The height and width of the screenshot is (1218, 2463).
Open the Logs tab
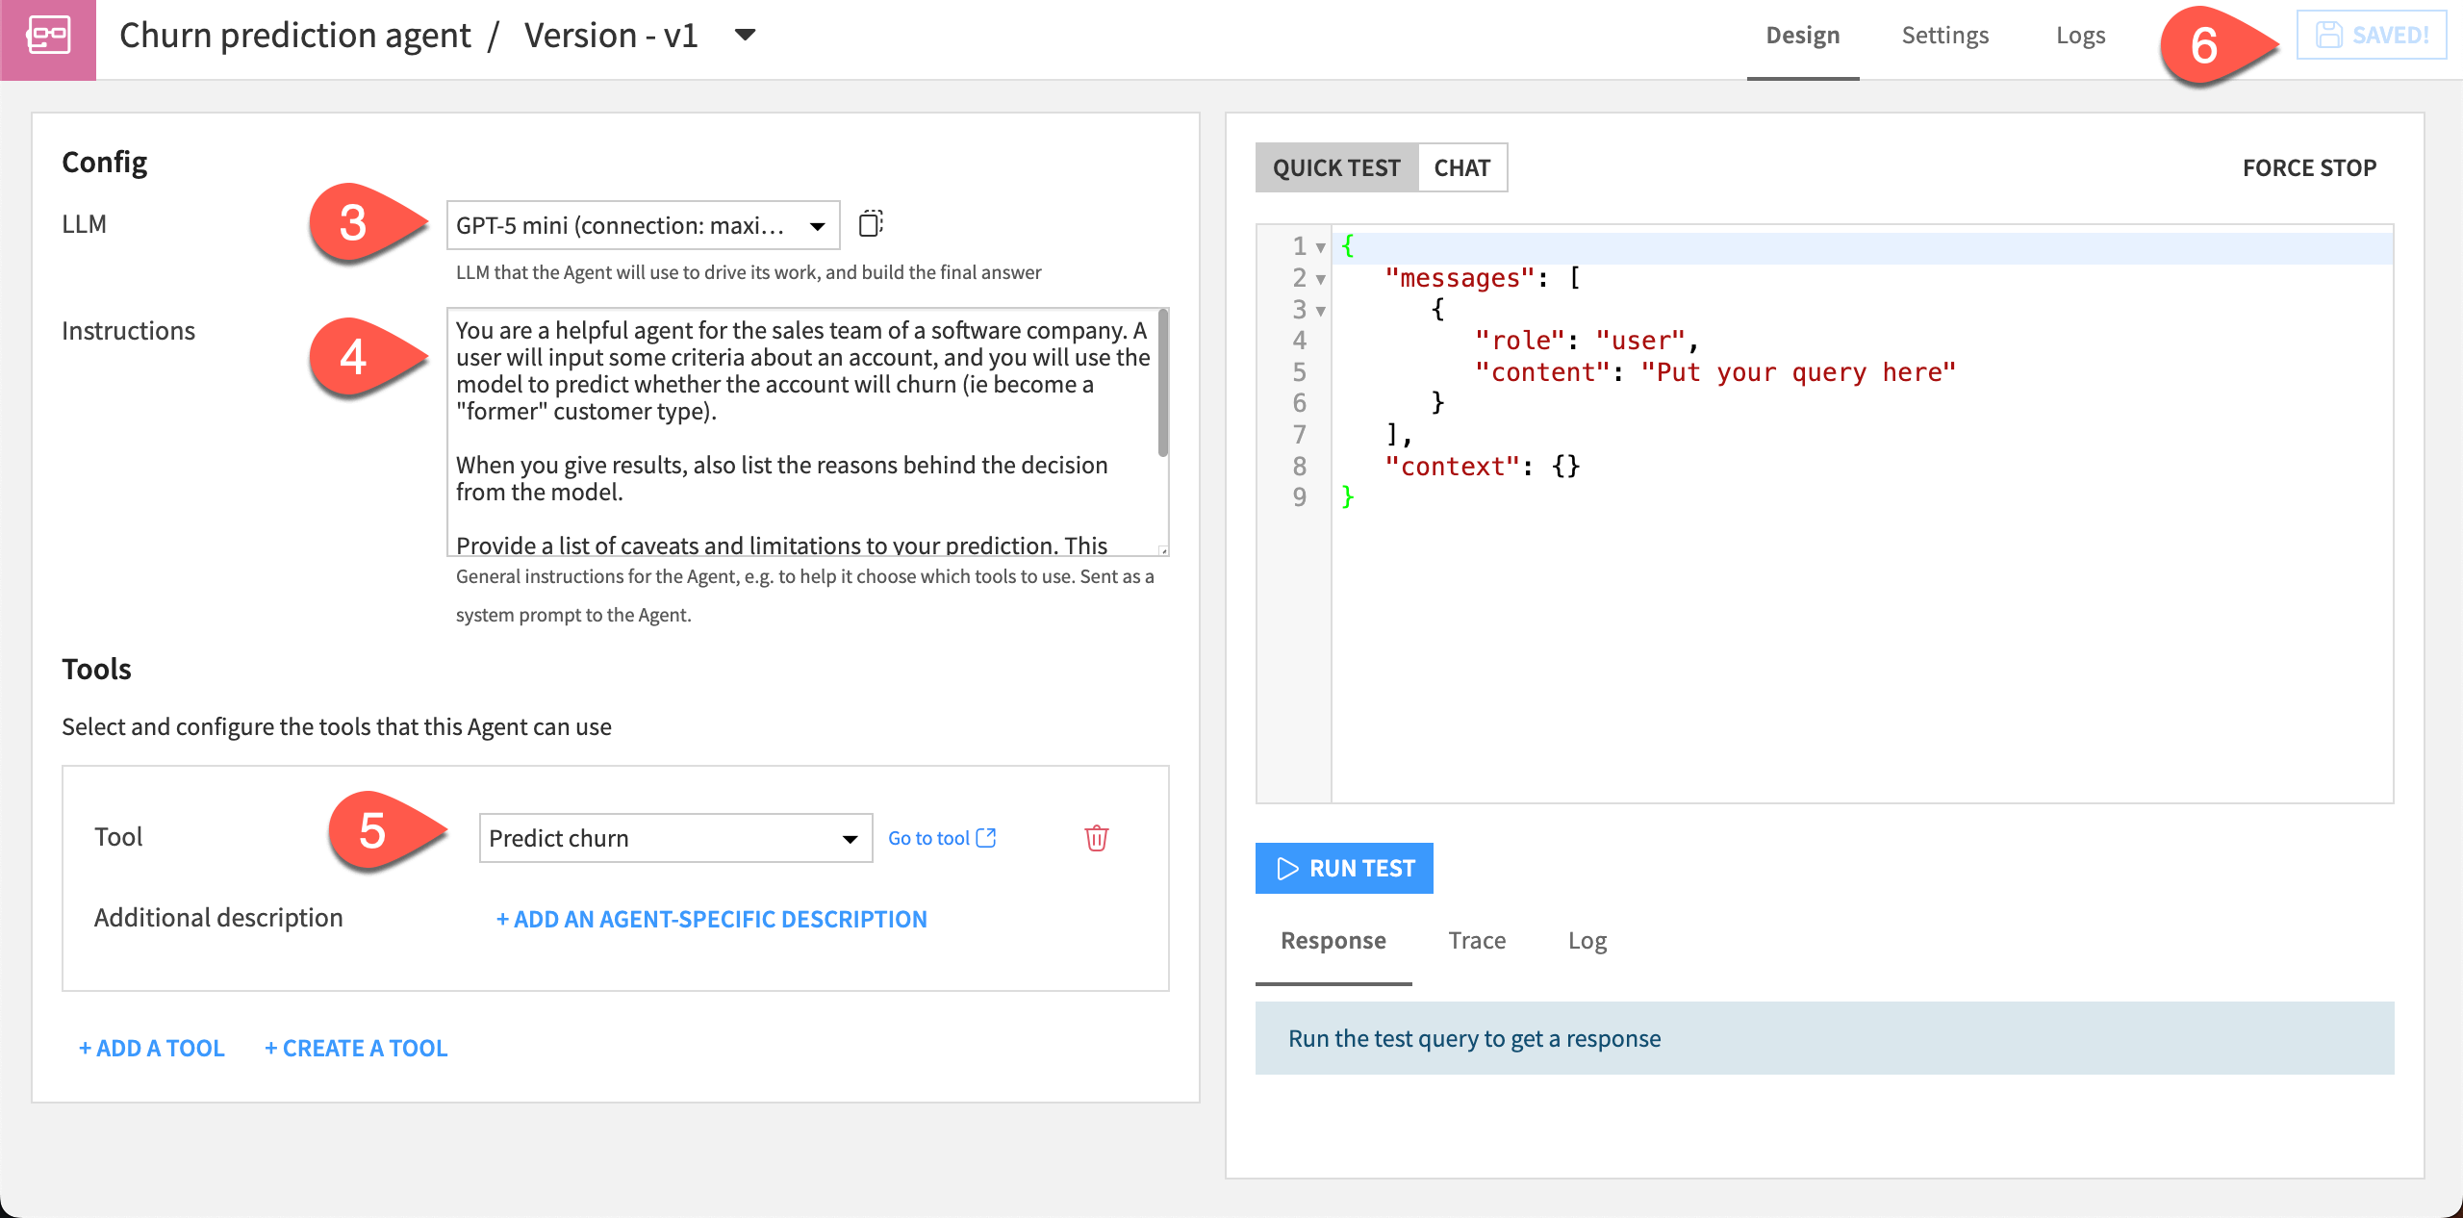2080,35
